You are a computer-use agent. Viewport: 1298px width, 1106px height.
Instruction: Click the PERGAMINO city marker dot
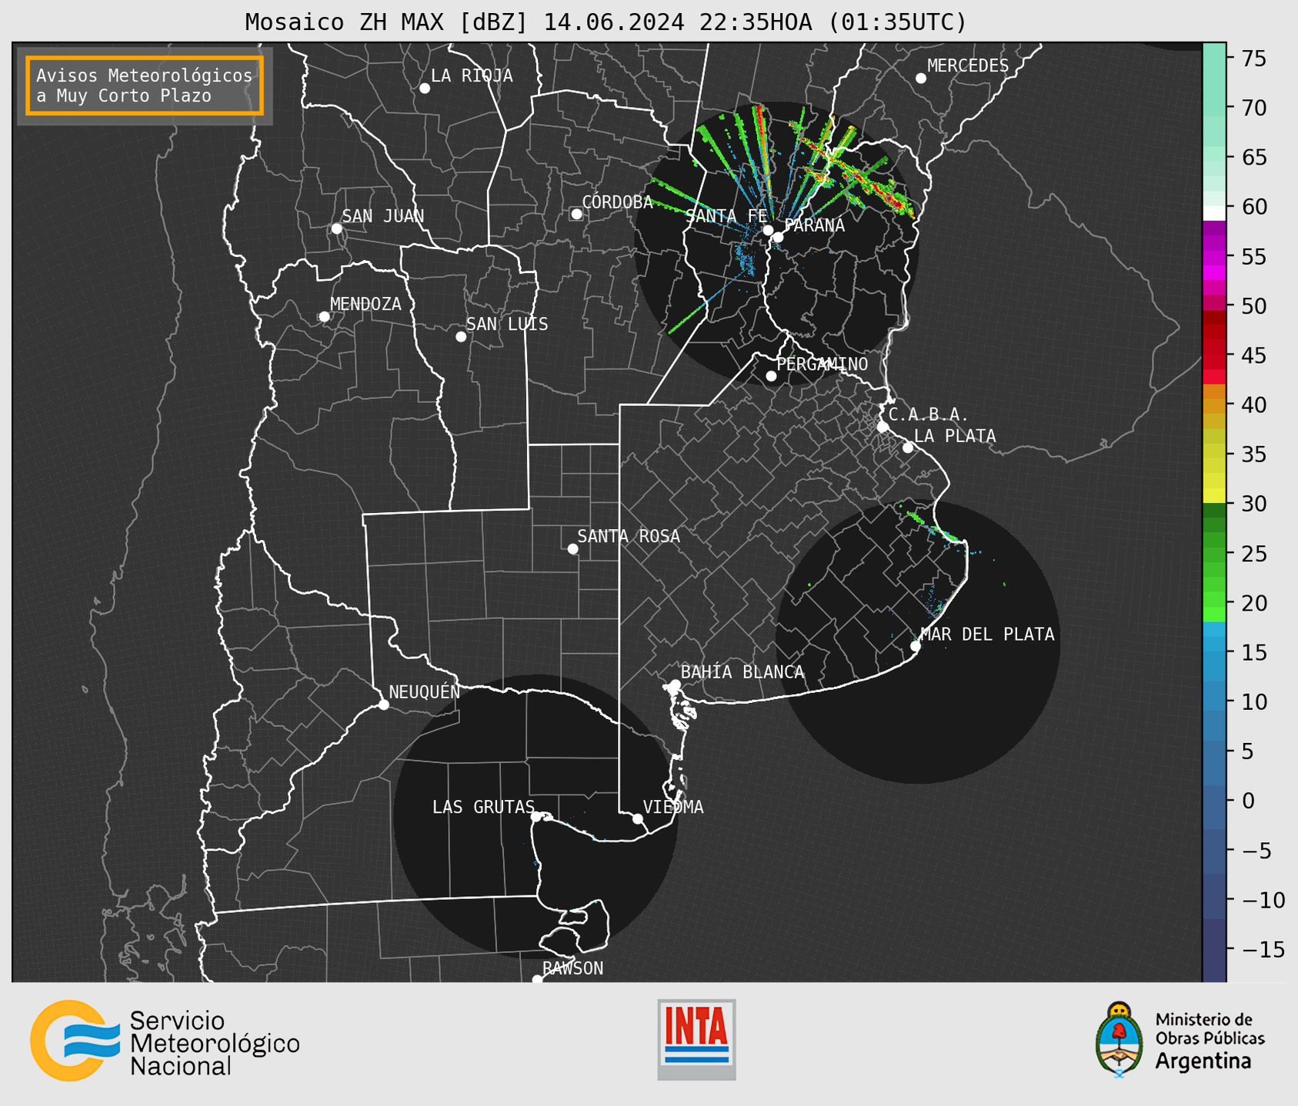771,376
